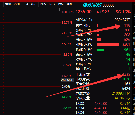Select the A股总市值 989487亿 row
The image size is (135, 115).
tap(103, 20)
